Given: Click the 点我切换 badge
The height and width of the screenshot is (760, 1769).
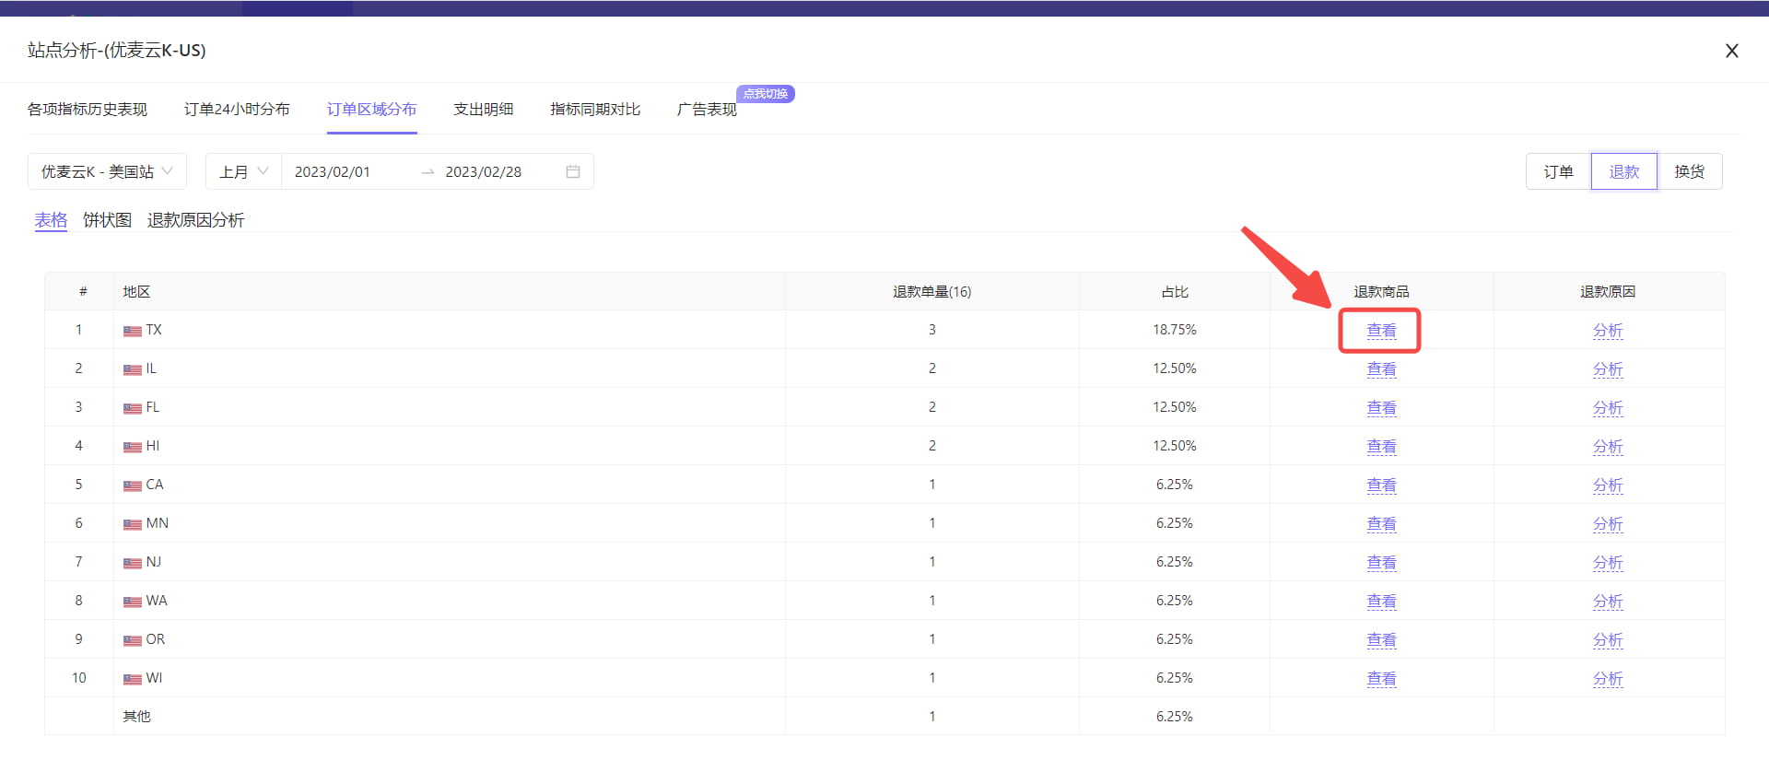Looking at the screenshot, I should tap(766, 94).
